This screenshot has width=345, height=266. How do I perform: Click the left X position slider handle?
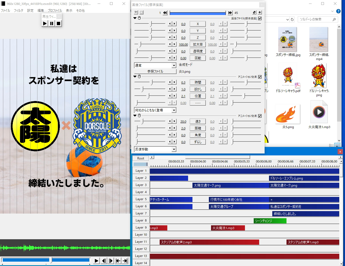151,24
